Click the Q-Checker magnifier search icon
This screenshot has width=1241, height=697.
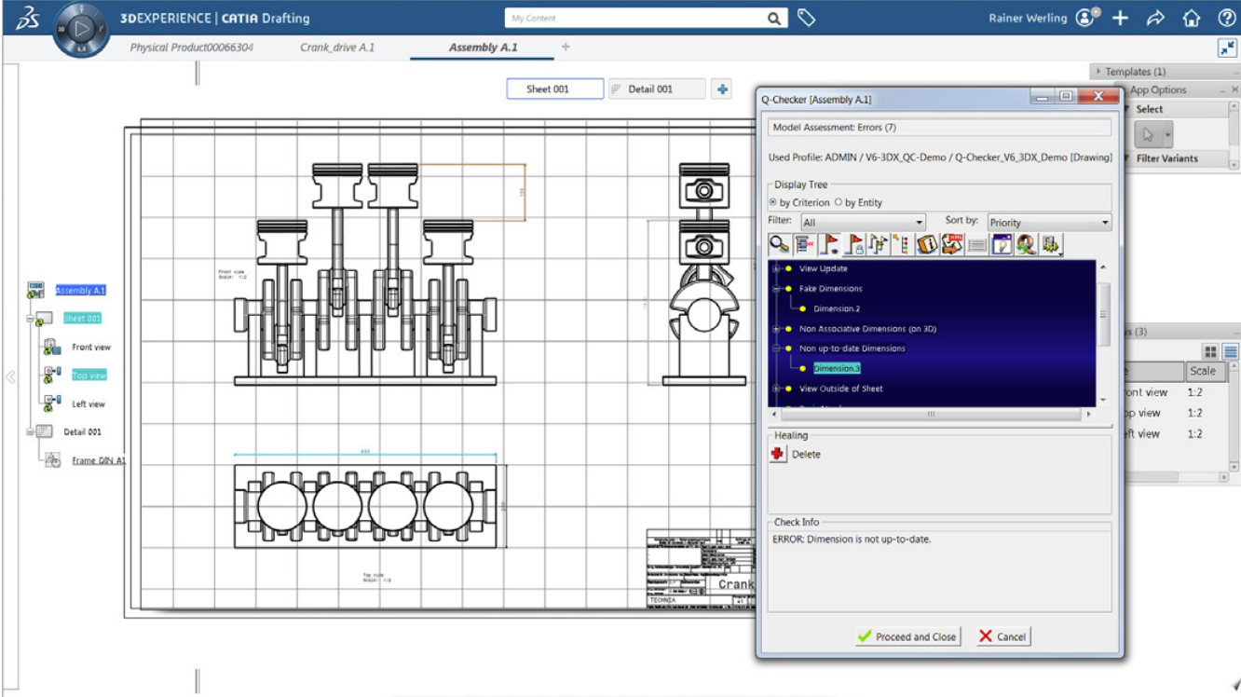(x=779, y=244)
